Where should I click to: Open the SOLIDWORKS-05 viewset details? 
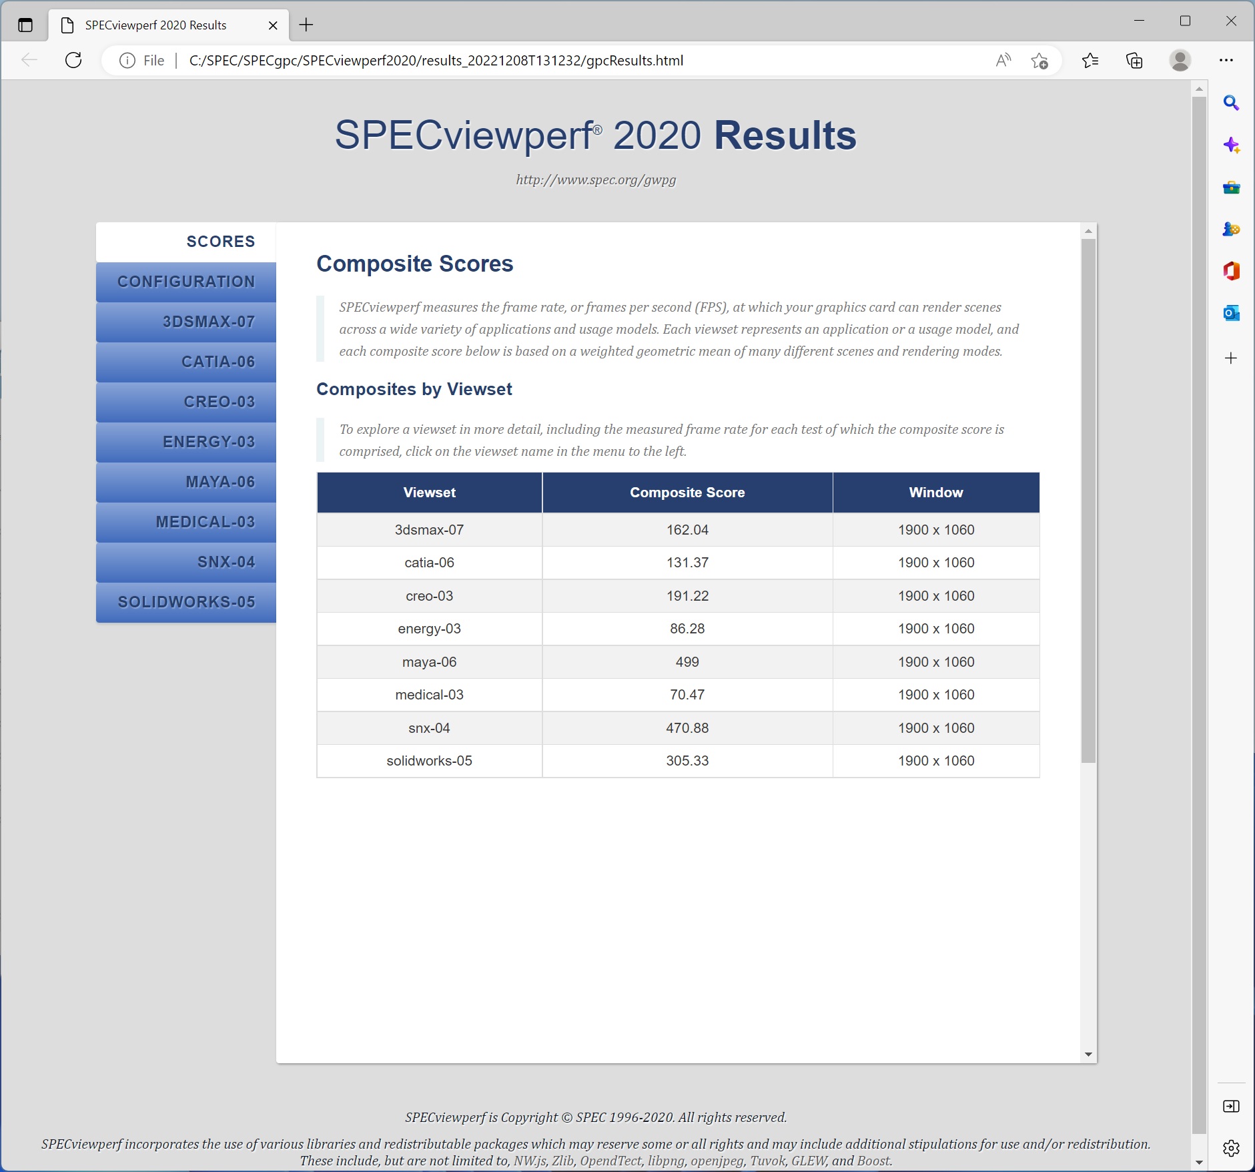pyautogui.click(x=186, y=602)
